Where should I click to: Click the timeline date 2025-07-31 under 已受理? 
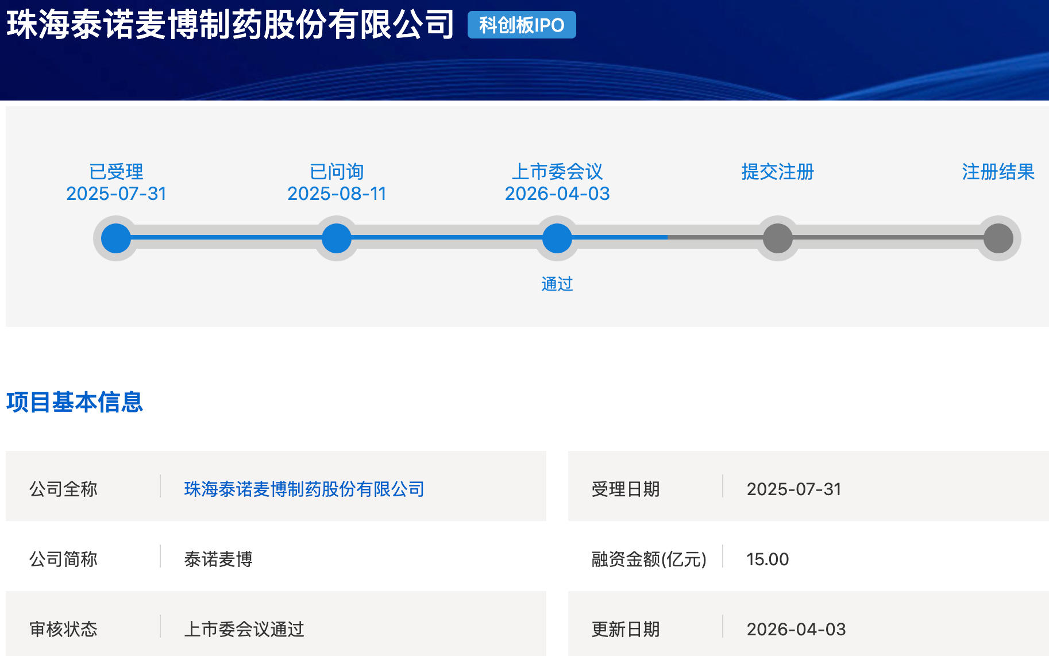tap(116, 194)
